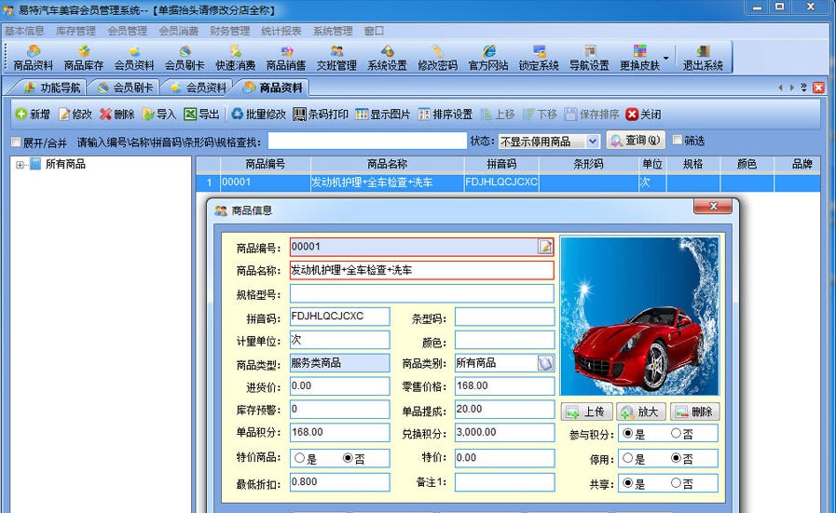836x513 pixels.
Task: Open 排序设置 sort settings
Action: pos(445,114)
